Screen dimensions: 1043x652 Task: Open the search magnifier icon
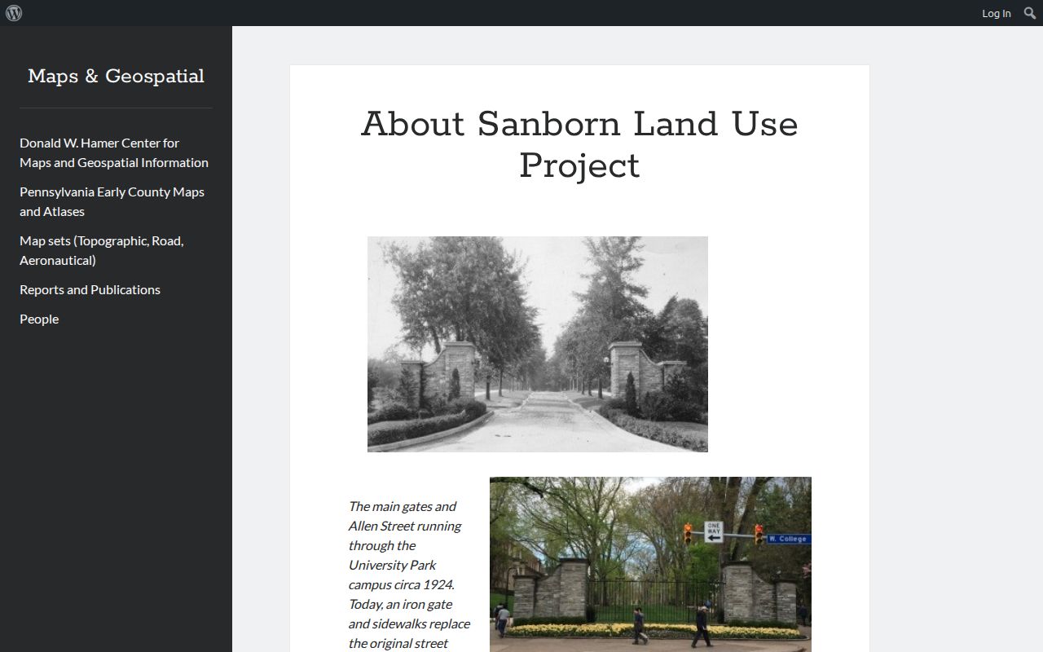(x=1030, y=13)
